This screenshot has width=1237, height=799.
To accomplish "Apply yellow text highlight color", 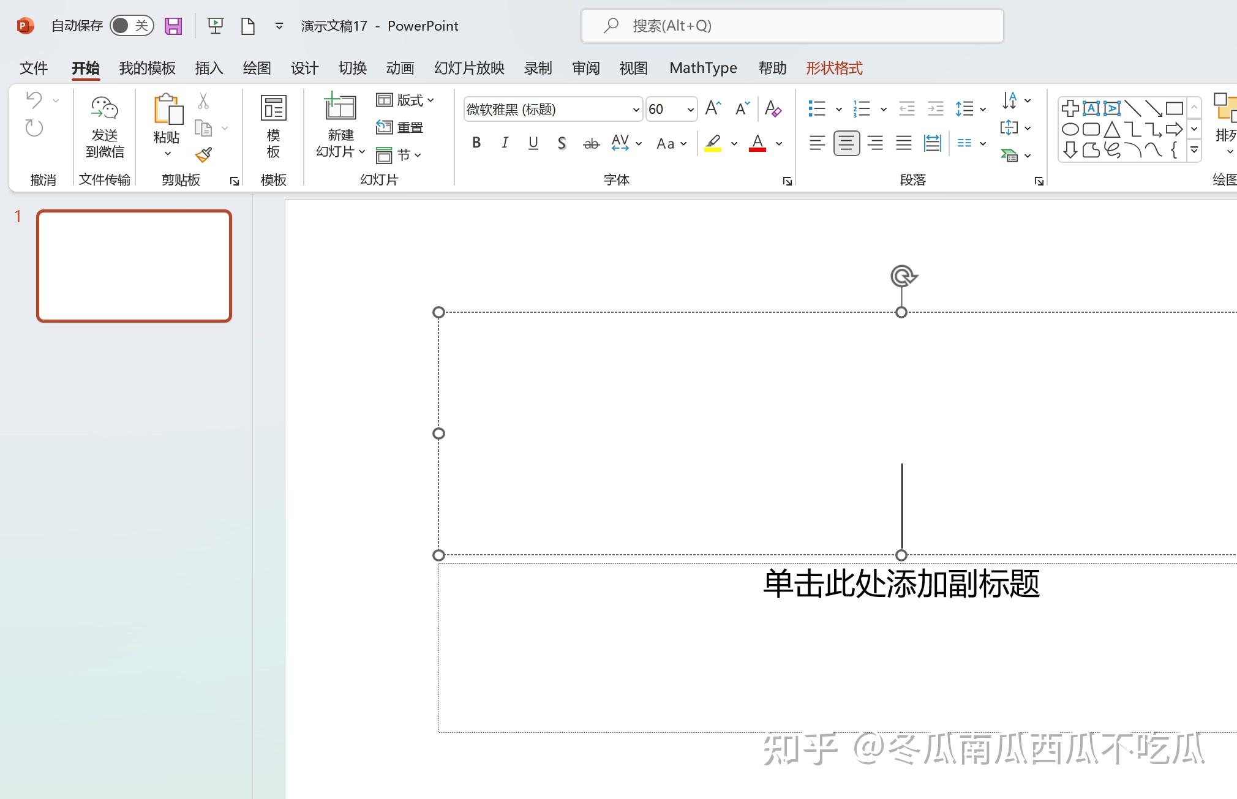I will pos(713,143).
